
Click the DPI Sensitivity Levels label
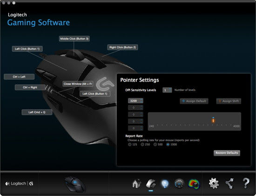coord(141,90)
